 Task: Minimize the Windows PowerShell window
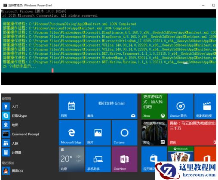click(203, 5)
